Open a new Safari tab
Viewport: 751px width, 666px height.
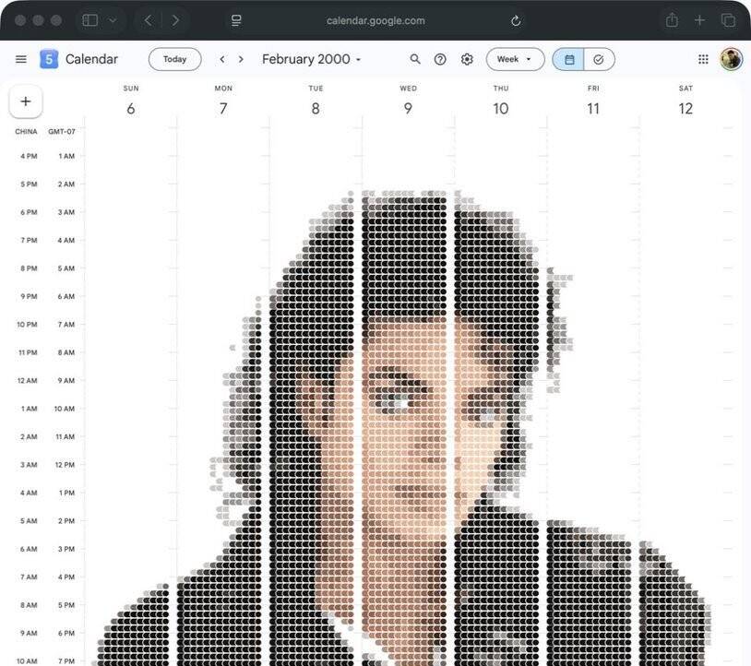pyautogui.click(x=699, y=20)
